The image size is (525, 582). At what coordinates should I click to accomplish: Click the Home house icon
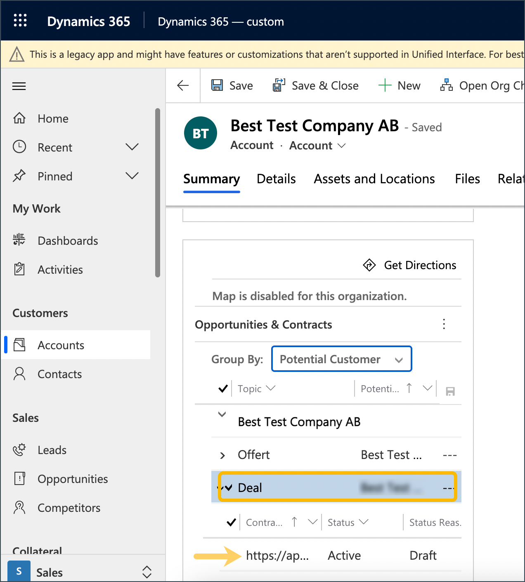[19, 118]
